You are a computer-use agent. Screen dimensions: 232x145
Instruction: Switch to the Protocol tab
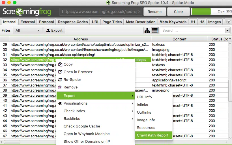[x=46, y=22]
